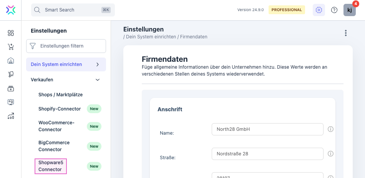The width and height of the screenshot is (365, 178).
Task: Open the shopping cart sales icon
Action: [11, 47]
